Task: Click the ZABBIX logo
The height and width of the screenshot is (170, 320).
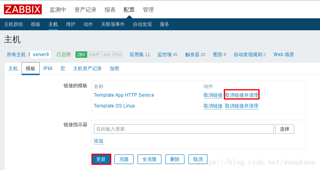Action: pos(23,10)
